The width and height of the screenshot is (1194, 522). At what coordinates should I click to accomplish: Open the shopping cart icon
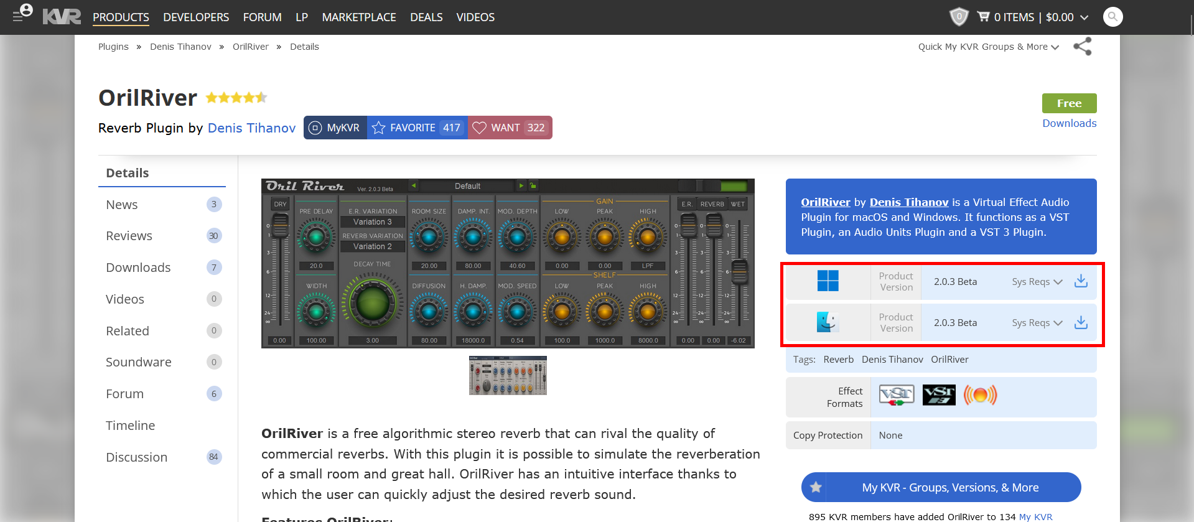click(984, 17)
